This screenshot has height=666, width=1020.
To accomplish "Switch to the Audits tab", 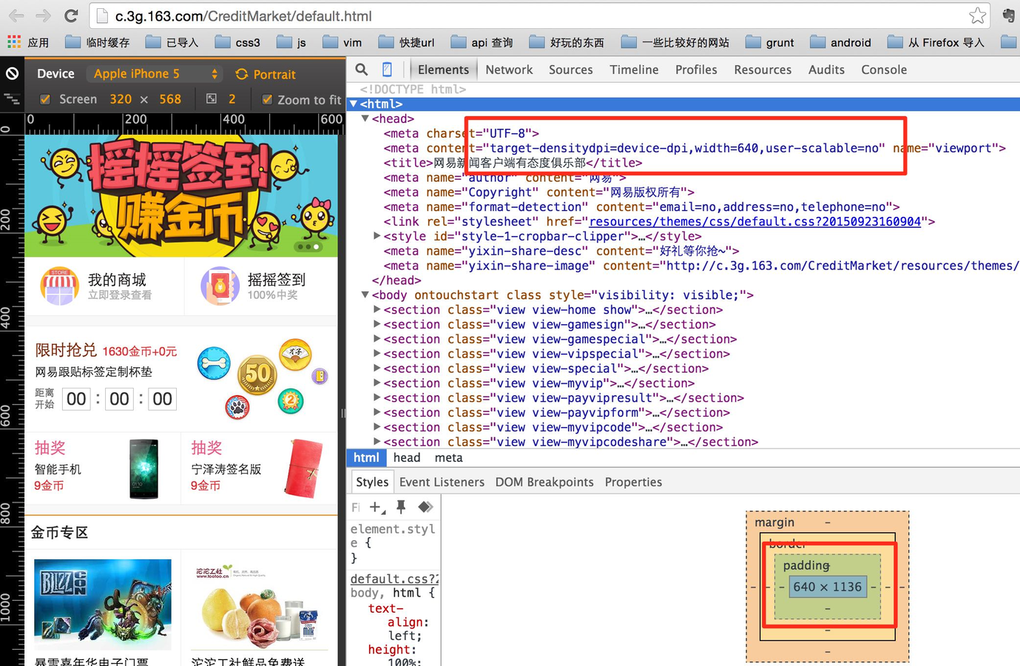I will (826, 70).
